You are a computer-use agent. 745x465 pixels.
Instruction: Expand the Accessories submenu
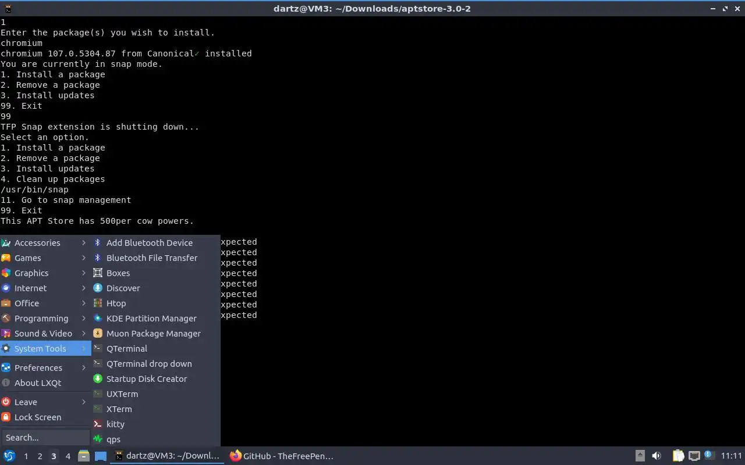[x=45, y=243]
